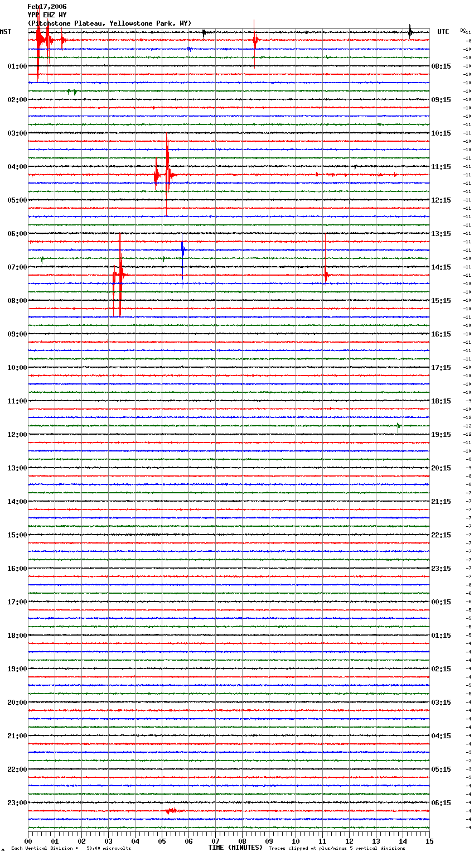
Task: Click the 06:15 UTC time label
Action: 441,803
